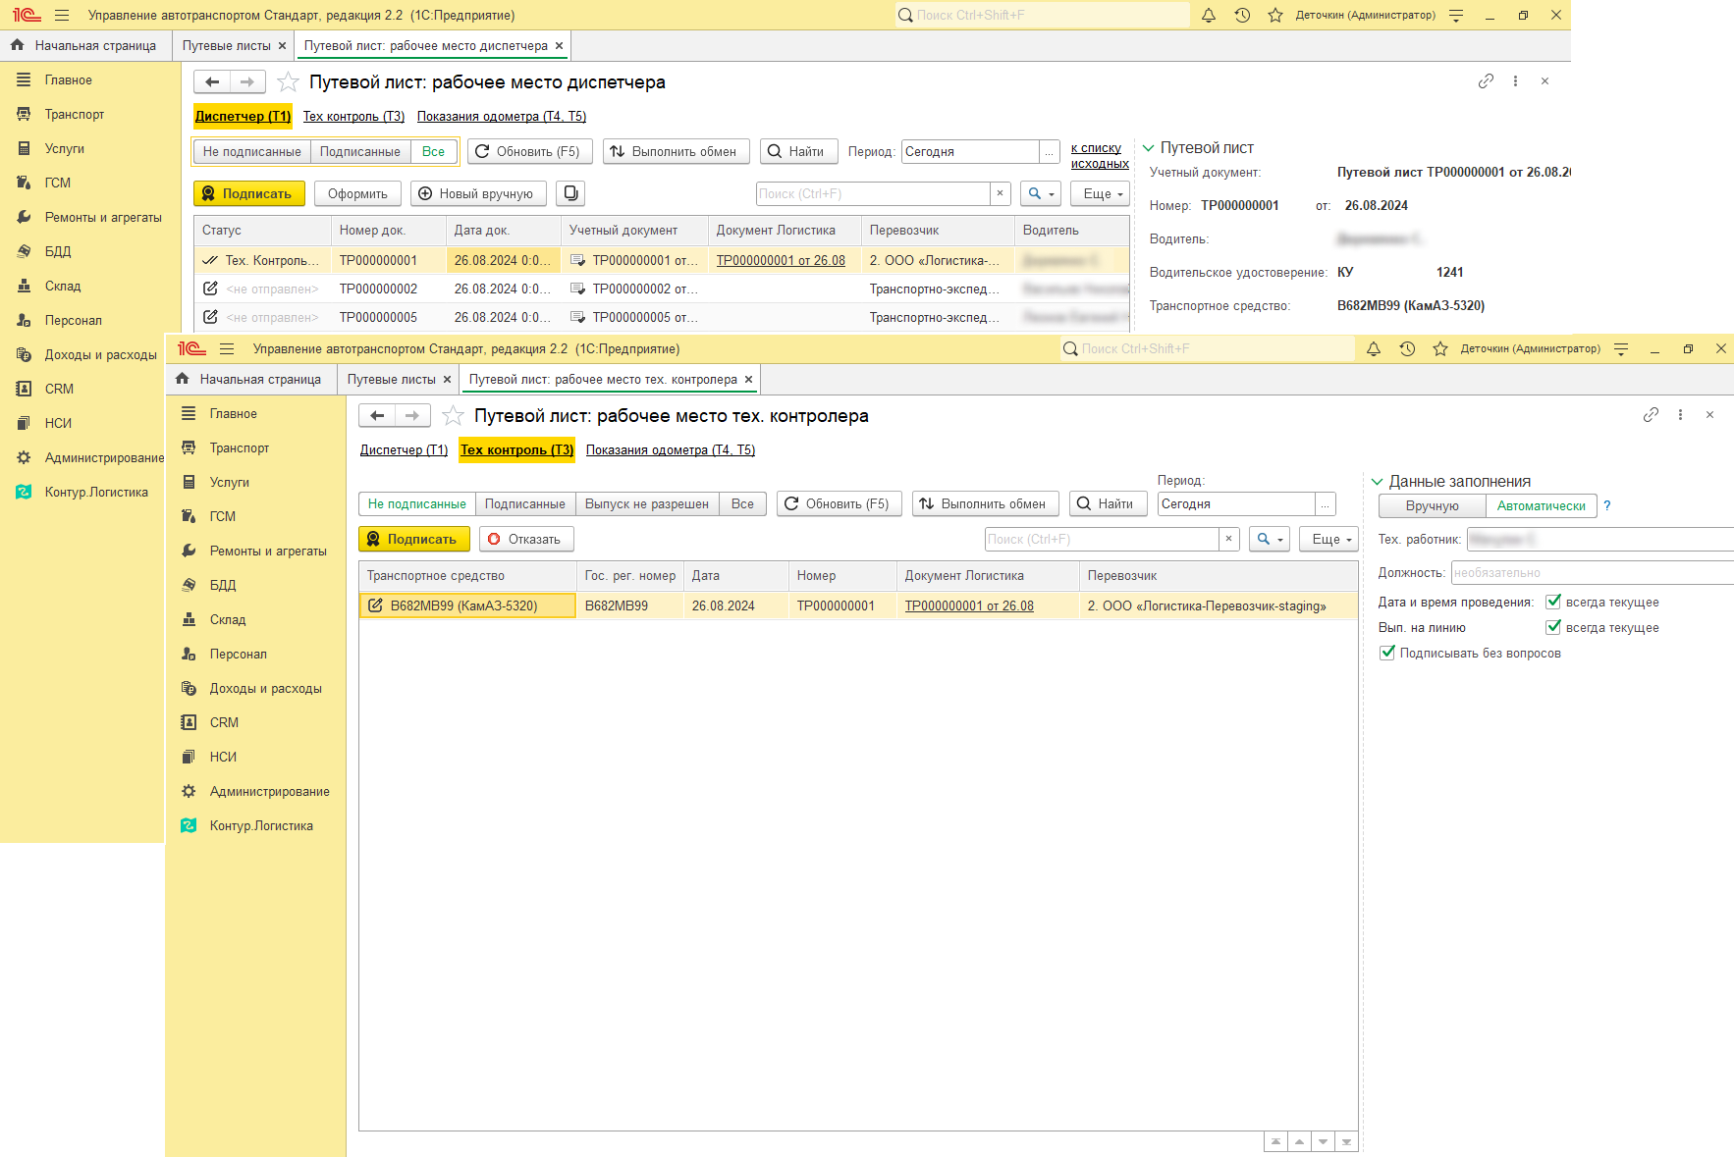Click help question mark next to Автоматически
Image resolution: width=1734 pixels, height=1157 pixels.
click(x=1607, y=506)
